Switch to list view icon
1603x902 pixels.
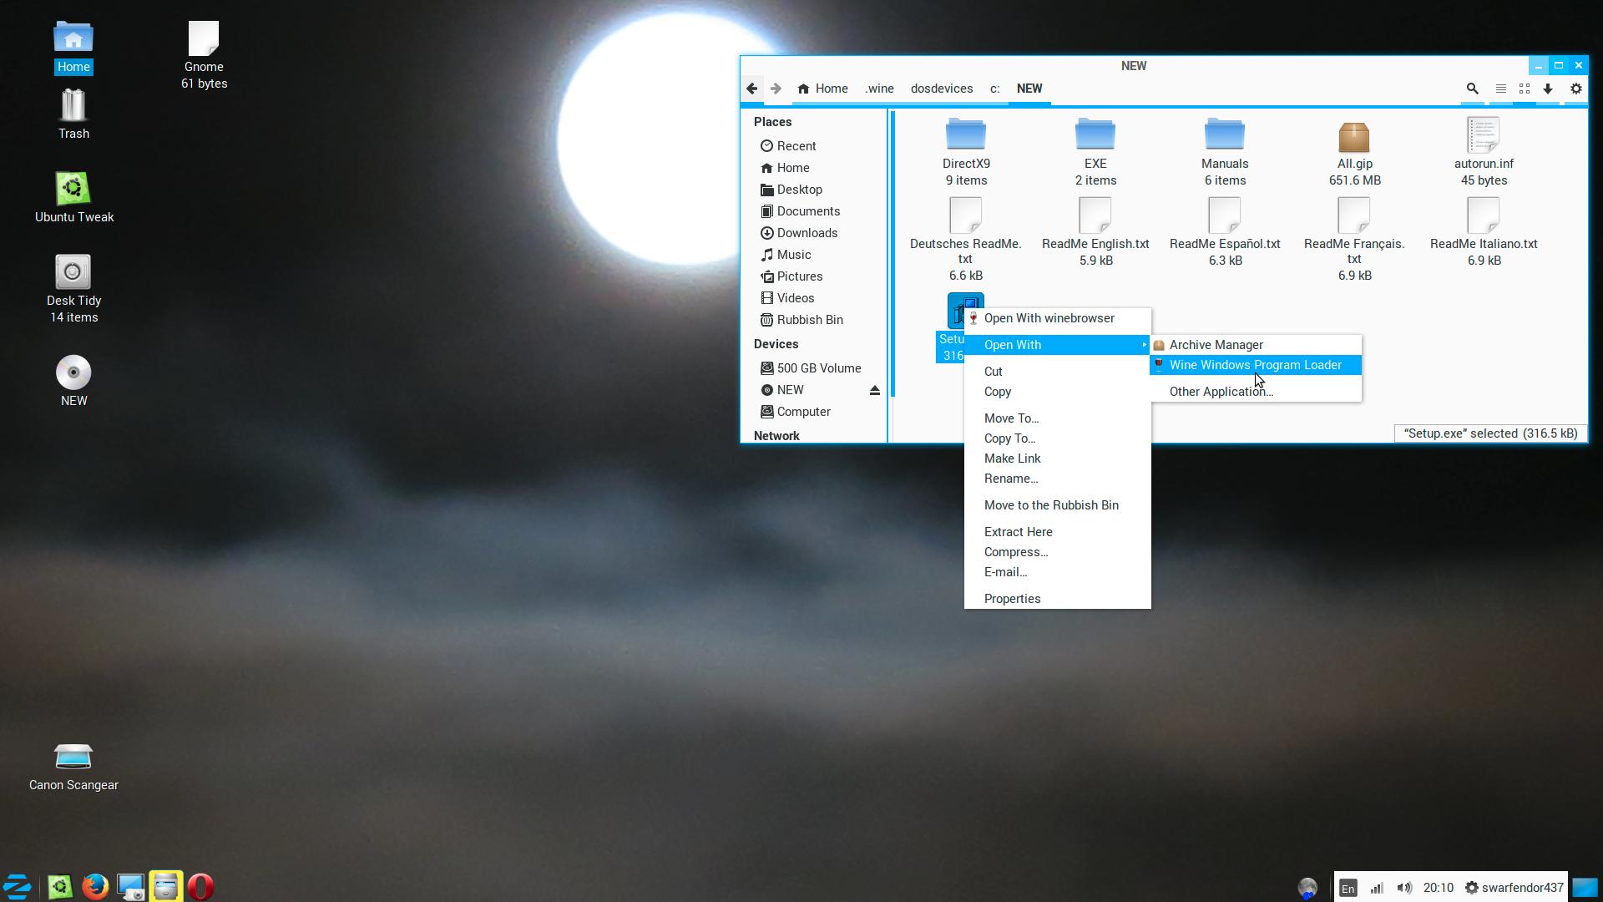tap(1500, 89)
